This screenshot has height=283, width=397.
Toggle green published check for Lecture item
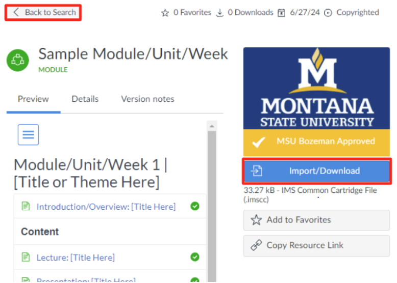click(194, 258)
